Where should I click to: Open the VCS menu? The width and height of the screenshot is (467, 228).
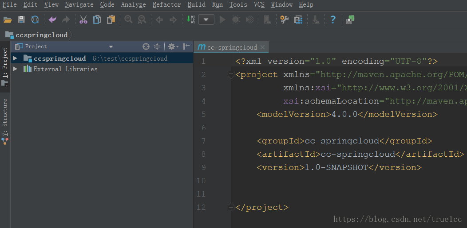(x=259, y=4)
